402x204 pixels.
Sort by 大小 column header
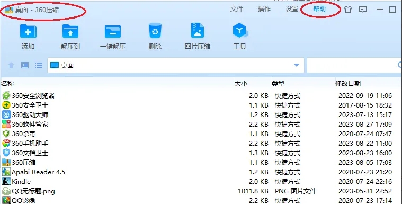(x=241, y=83)
